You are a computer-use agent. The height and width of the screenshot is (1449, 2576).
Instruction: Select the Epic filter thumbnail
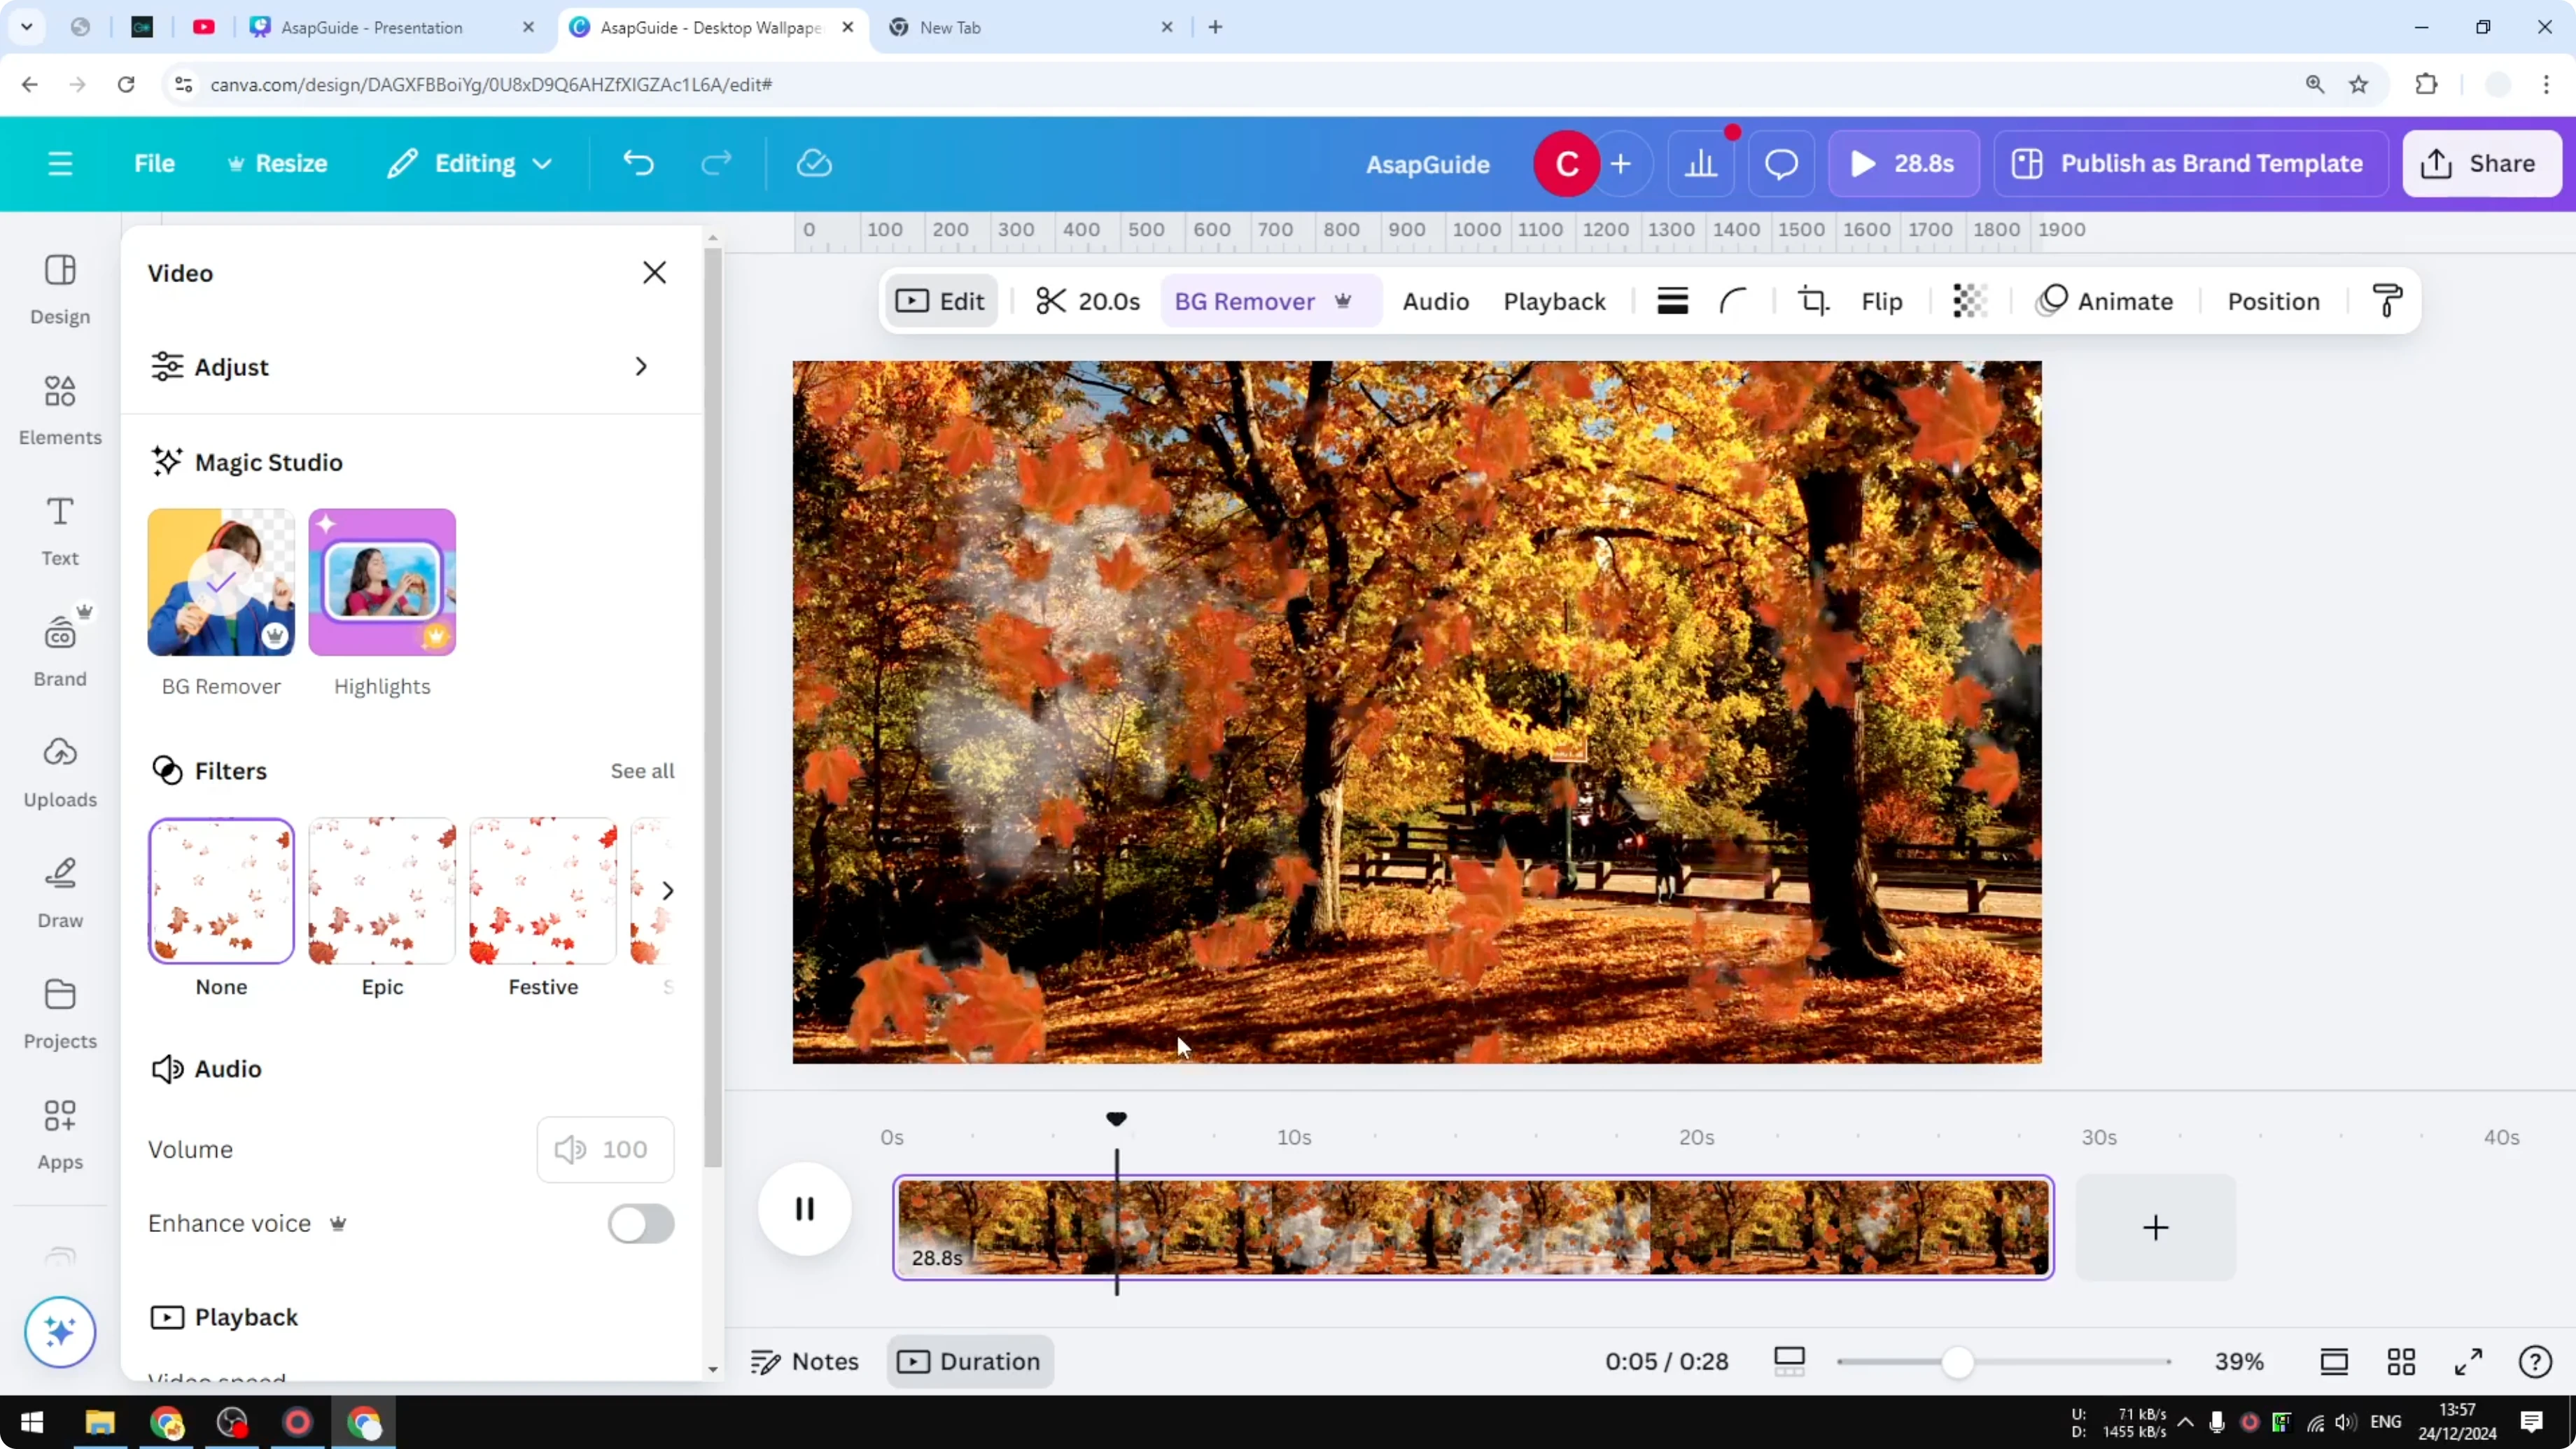[381, 890]
